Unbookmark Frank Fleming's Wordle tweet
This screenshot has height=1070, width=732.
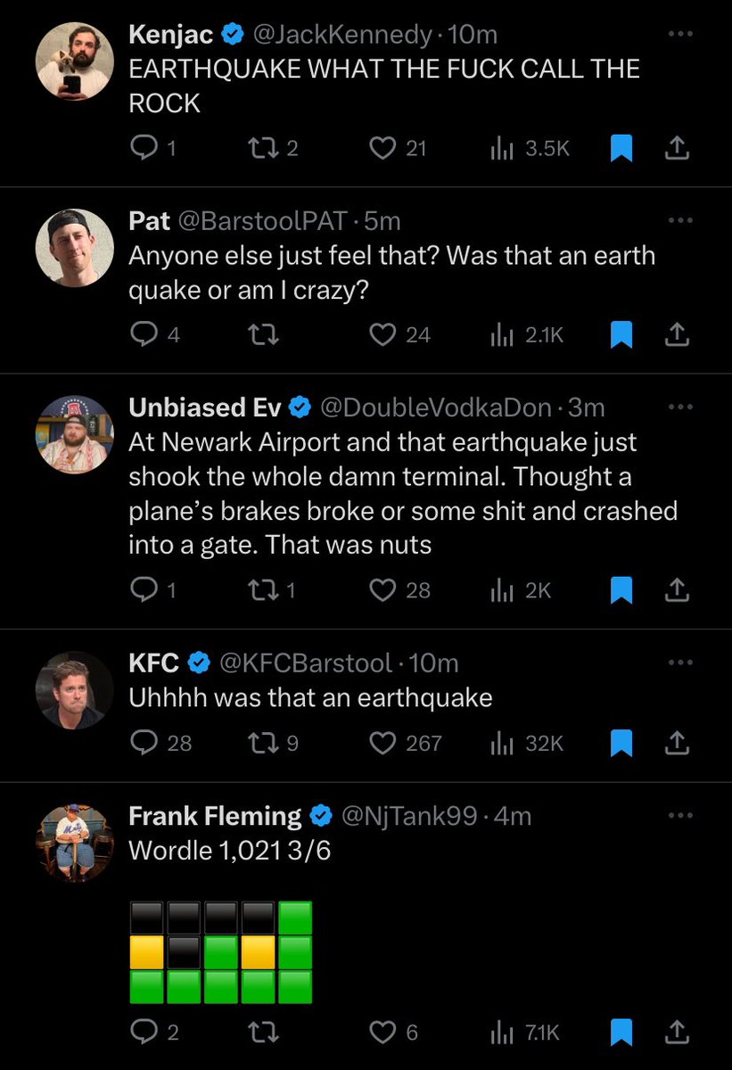tap(621, 1032)
